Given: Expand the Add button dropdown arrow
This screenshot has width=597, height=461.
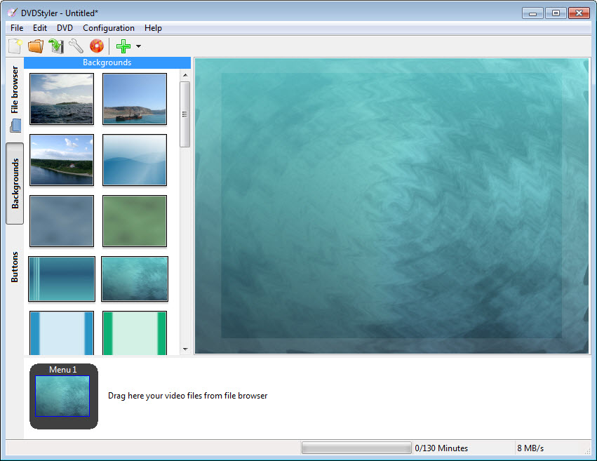Looking at the screenshot, I should [139, 46].
